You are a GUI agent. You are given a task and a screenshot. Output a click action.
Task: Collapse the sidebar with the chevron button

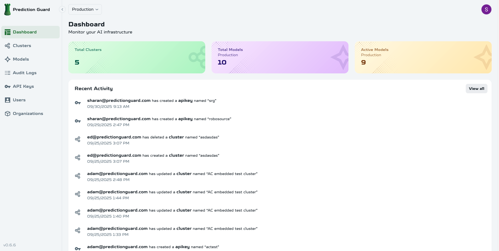pyautogui.click(x=62, y=9)
